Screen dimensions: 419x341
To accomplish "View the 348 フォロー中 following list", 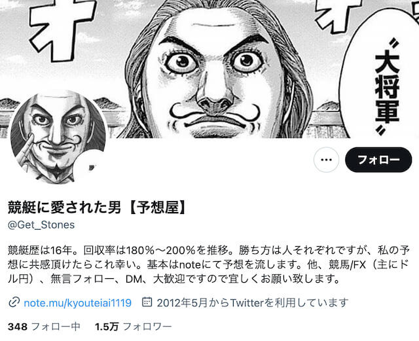I will pos(44,327).
